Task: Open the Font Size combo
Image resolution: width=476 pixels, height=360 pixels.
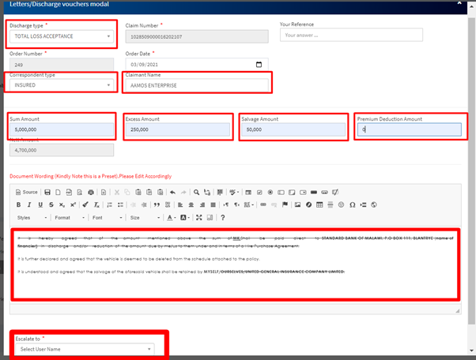Action: point(145,218)
